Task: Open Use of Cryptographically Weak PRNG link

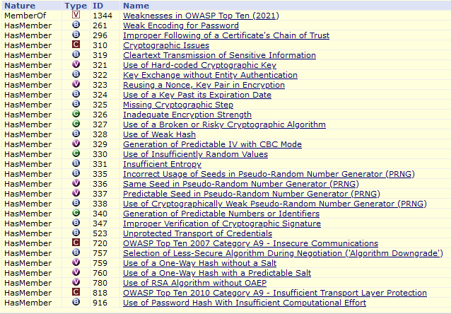Action: [275, 204]
